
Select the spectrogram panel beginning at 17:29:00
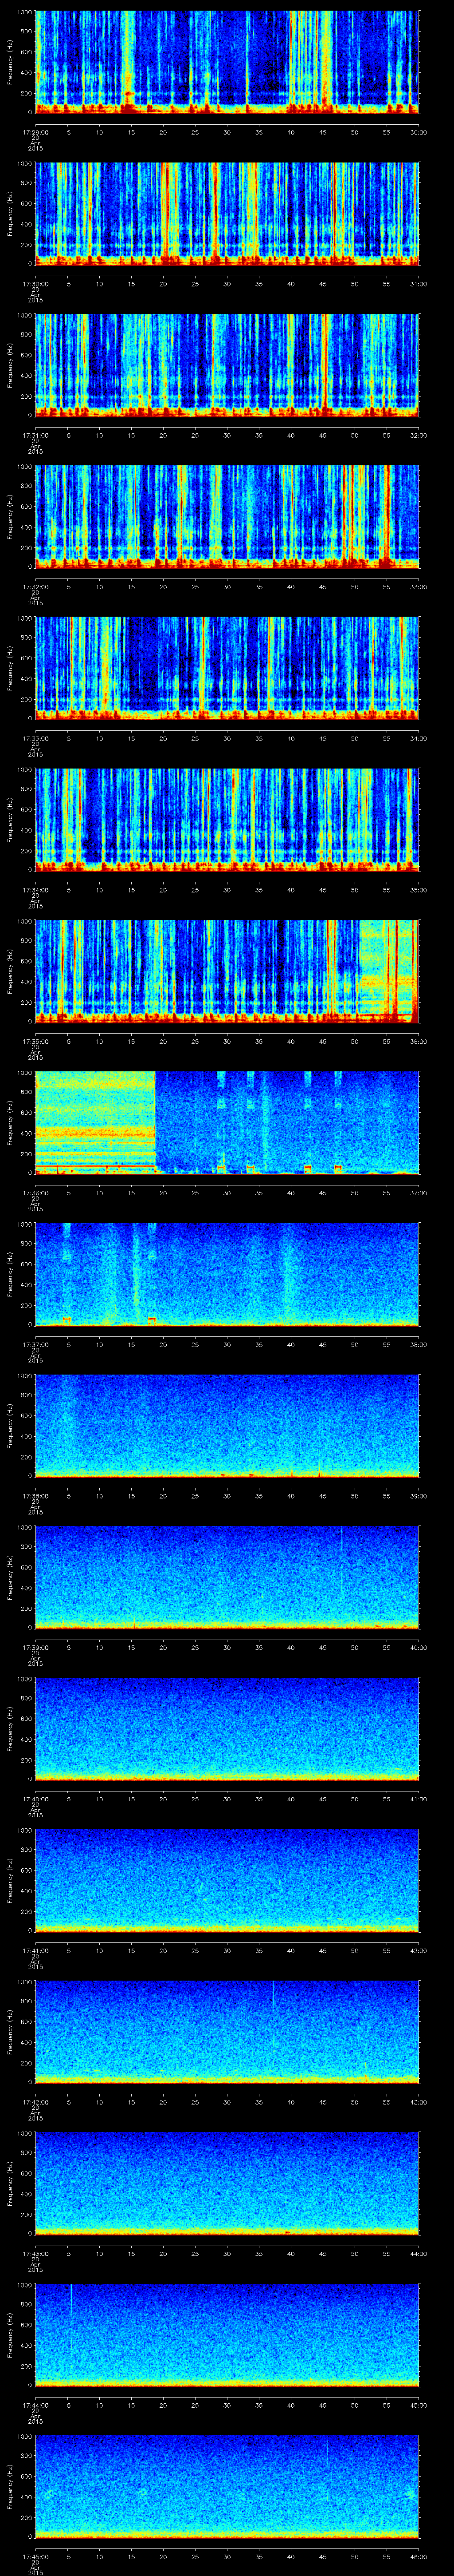point(227,62)
